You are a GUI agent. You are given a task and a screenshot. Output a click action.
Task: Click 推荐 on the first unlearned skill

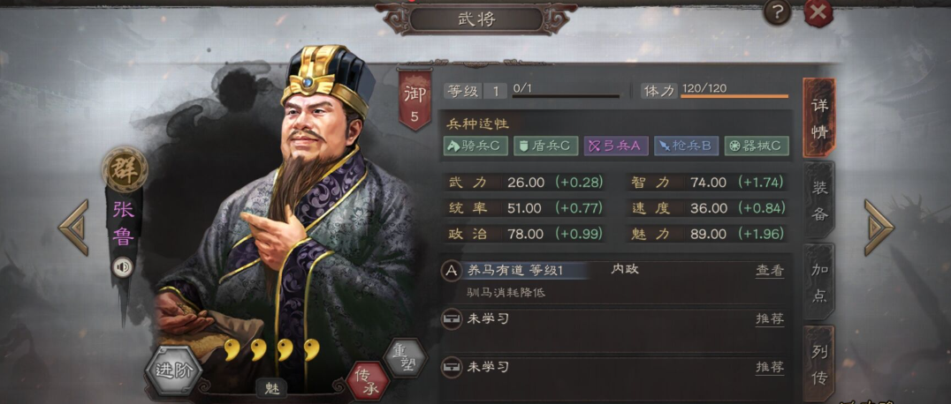point(770,319)
